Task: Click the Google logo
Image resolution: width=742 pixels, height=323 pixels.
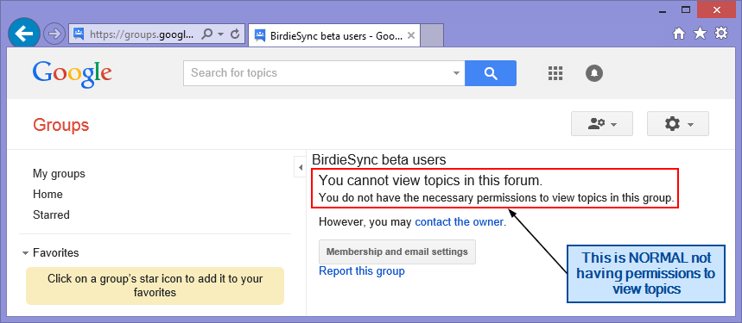Action: (72, 74)
